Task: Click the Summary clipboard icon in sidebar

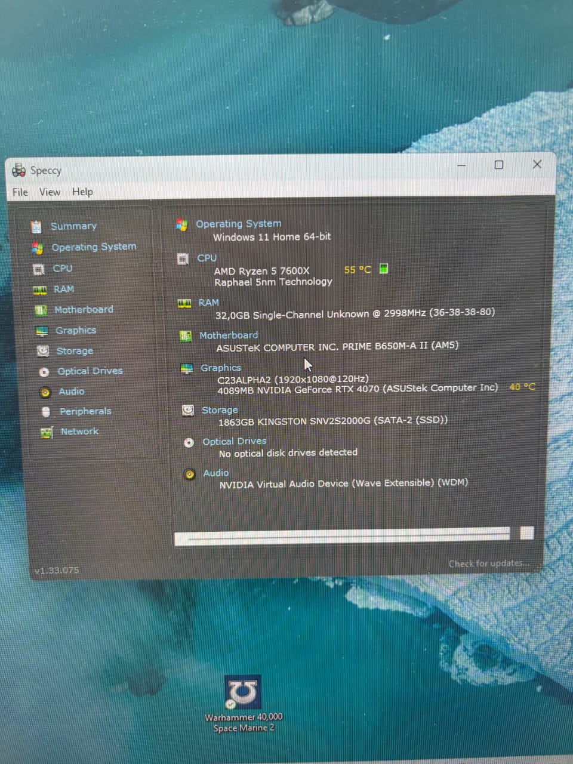Action: pos(36,227)
